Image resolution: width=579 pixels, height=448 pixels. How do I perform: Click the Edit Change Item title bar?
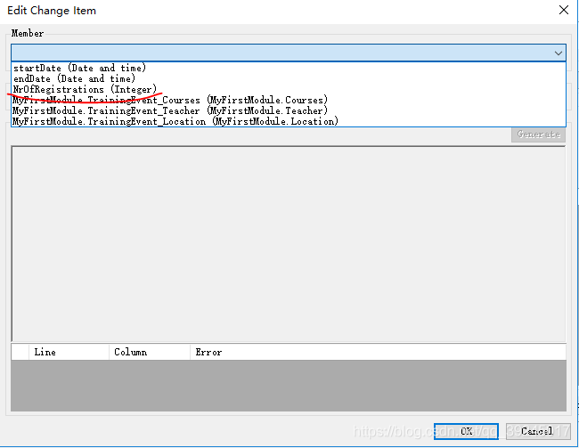(267, 10)
